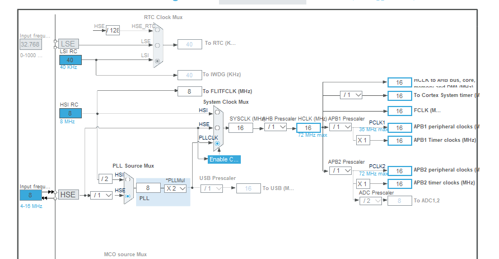Select PLLCLK radio in System Clock Mux
499x259 pixels.
(217, 144)
